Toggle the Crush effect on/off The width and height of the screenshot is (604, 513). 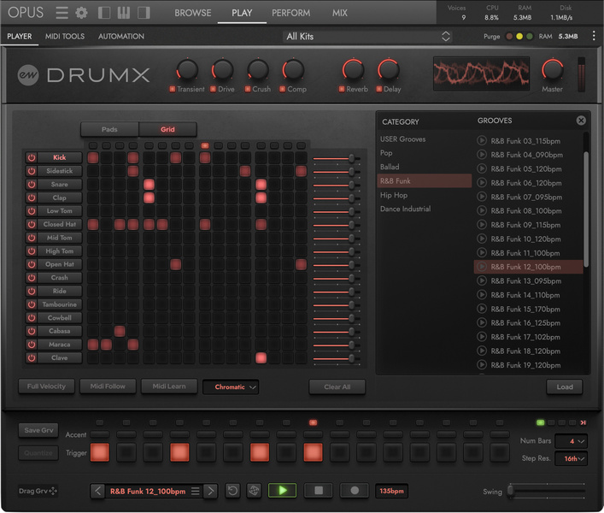click(x=248, y=89)
